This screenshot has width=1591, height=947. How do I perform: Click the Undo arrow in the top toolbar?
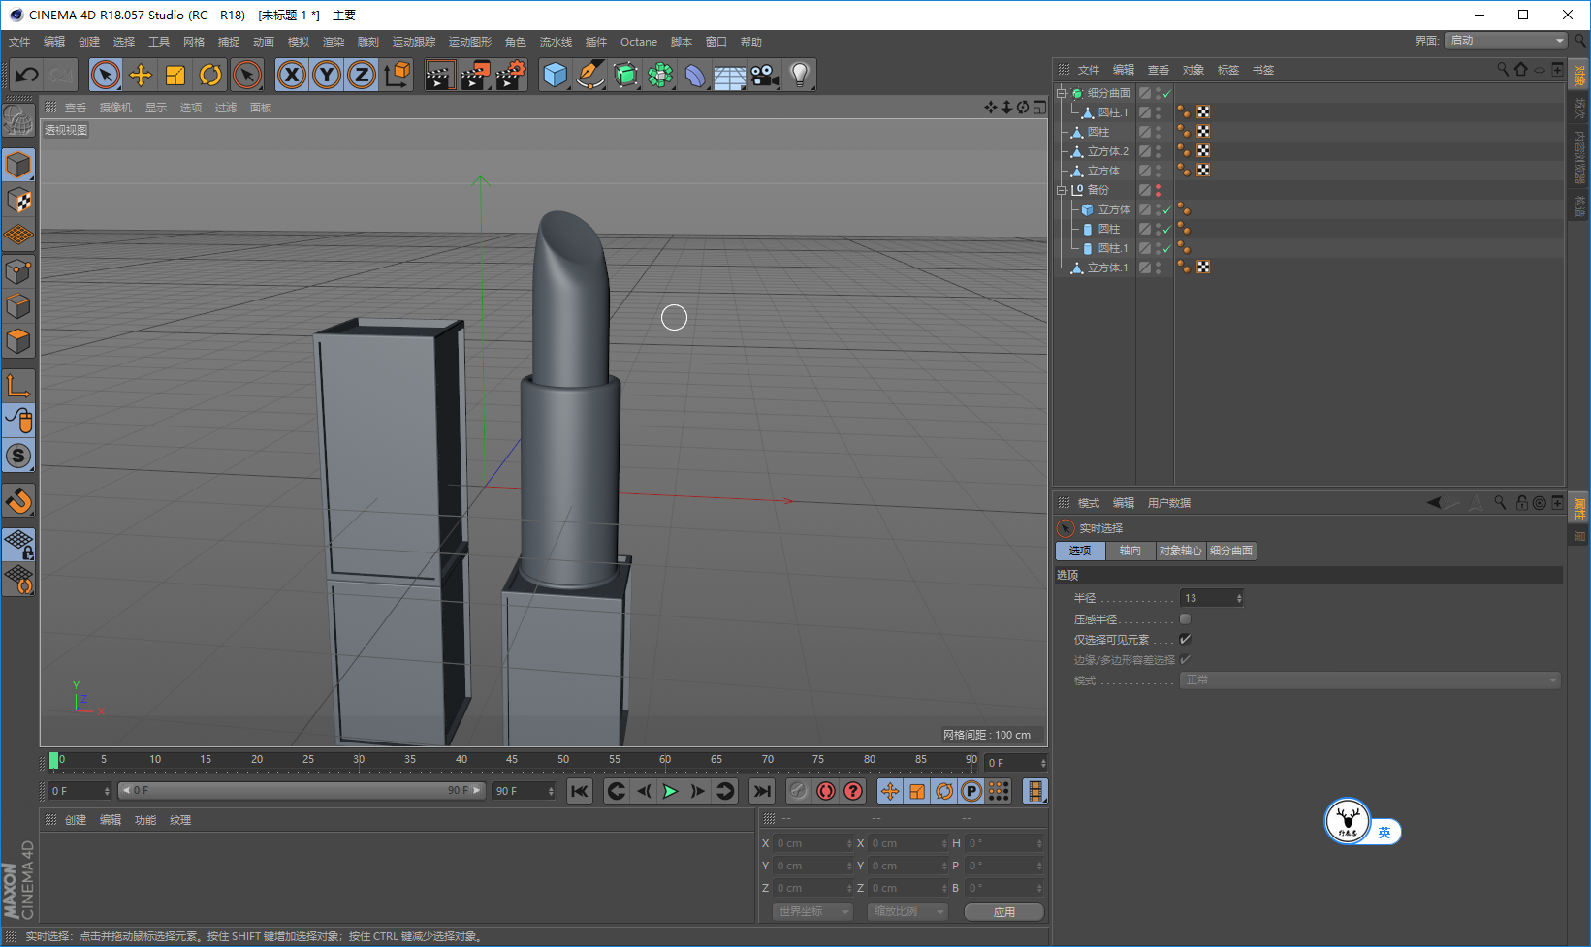coord(26,75)
